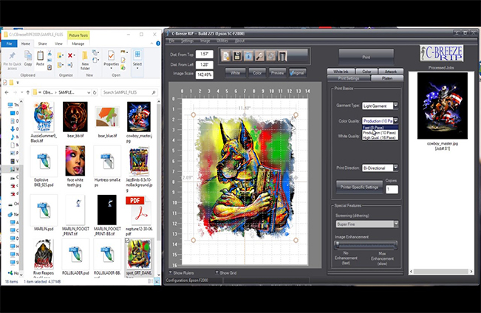
Task: Select High Qual (16 Pass) option
Action: click(x=380, y=138)
